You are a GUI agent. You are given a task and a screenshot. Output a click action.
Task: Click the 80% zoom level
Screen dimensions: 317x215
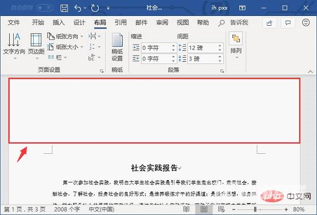299,209
